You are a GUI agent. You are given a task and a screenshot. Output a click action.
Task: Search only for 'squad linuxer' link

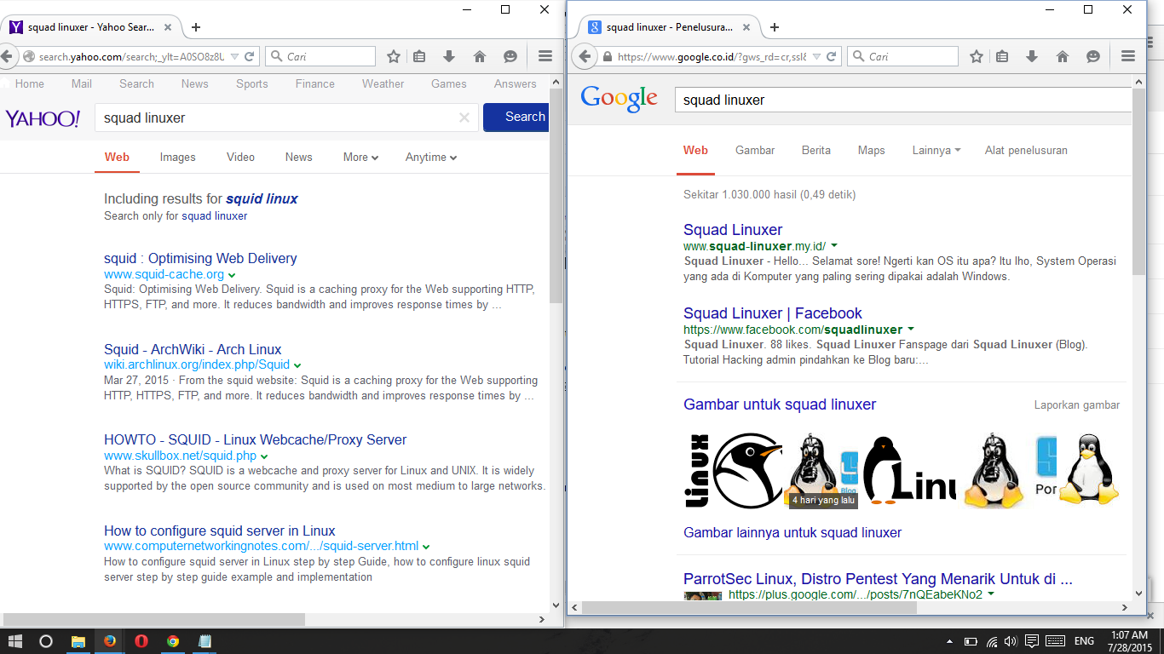click(x=214, y=216)
